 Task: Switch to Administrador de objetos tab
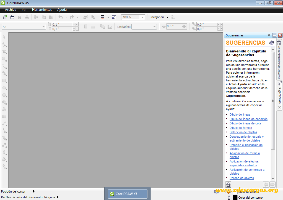(279, 60)
